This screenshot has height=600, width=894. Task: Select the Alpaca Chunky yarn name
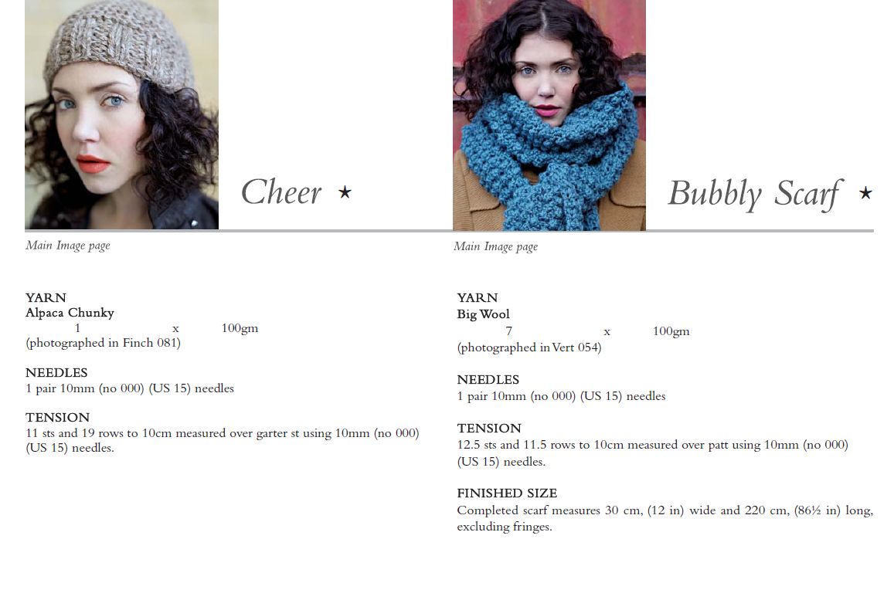[x=70, y=313]
